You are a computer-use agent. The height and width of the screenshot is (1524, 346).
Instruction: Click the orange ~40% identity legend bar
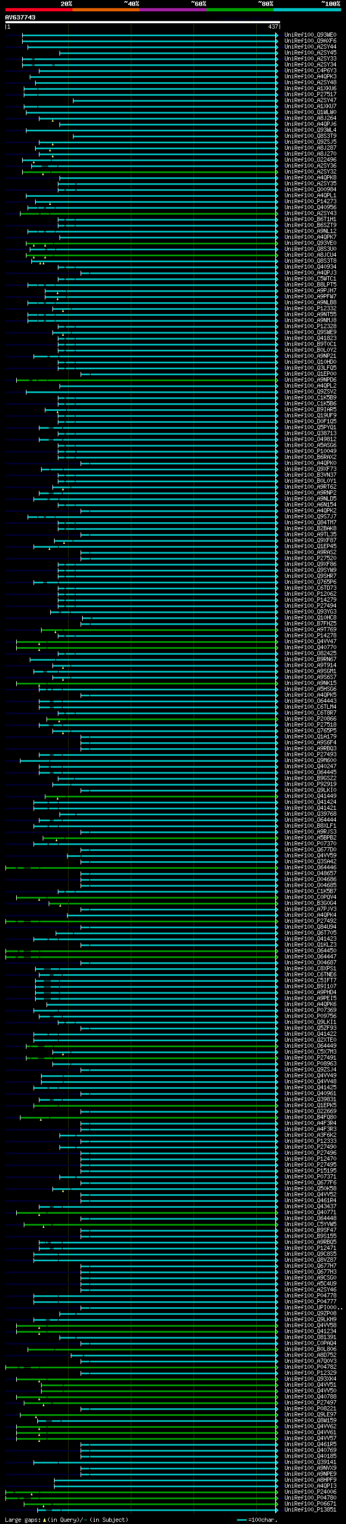106,10
